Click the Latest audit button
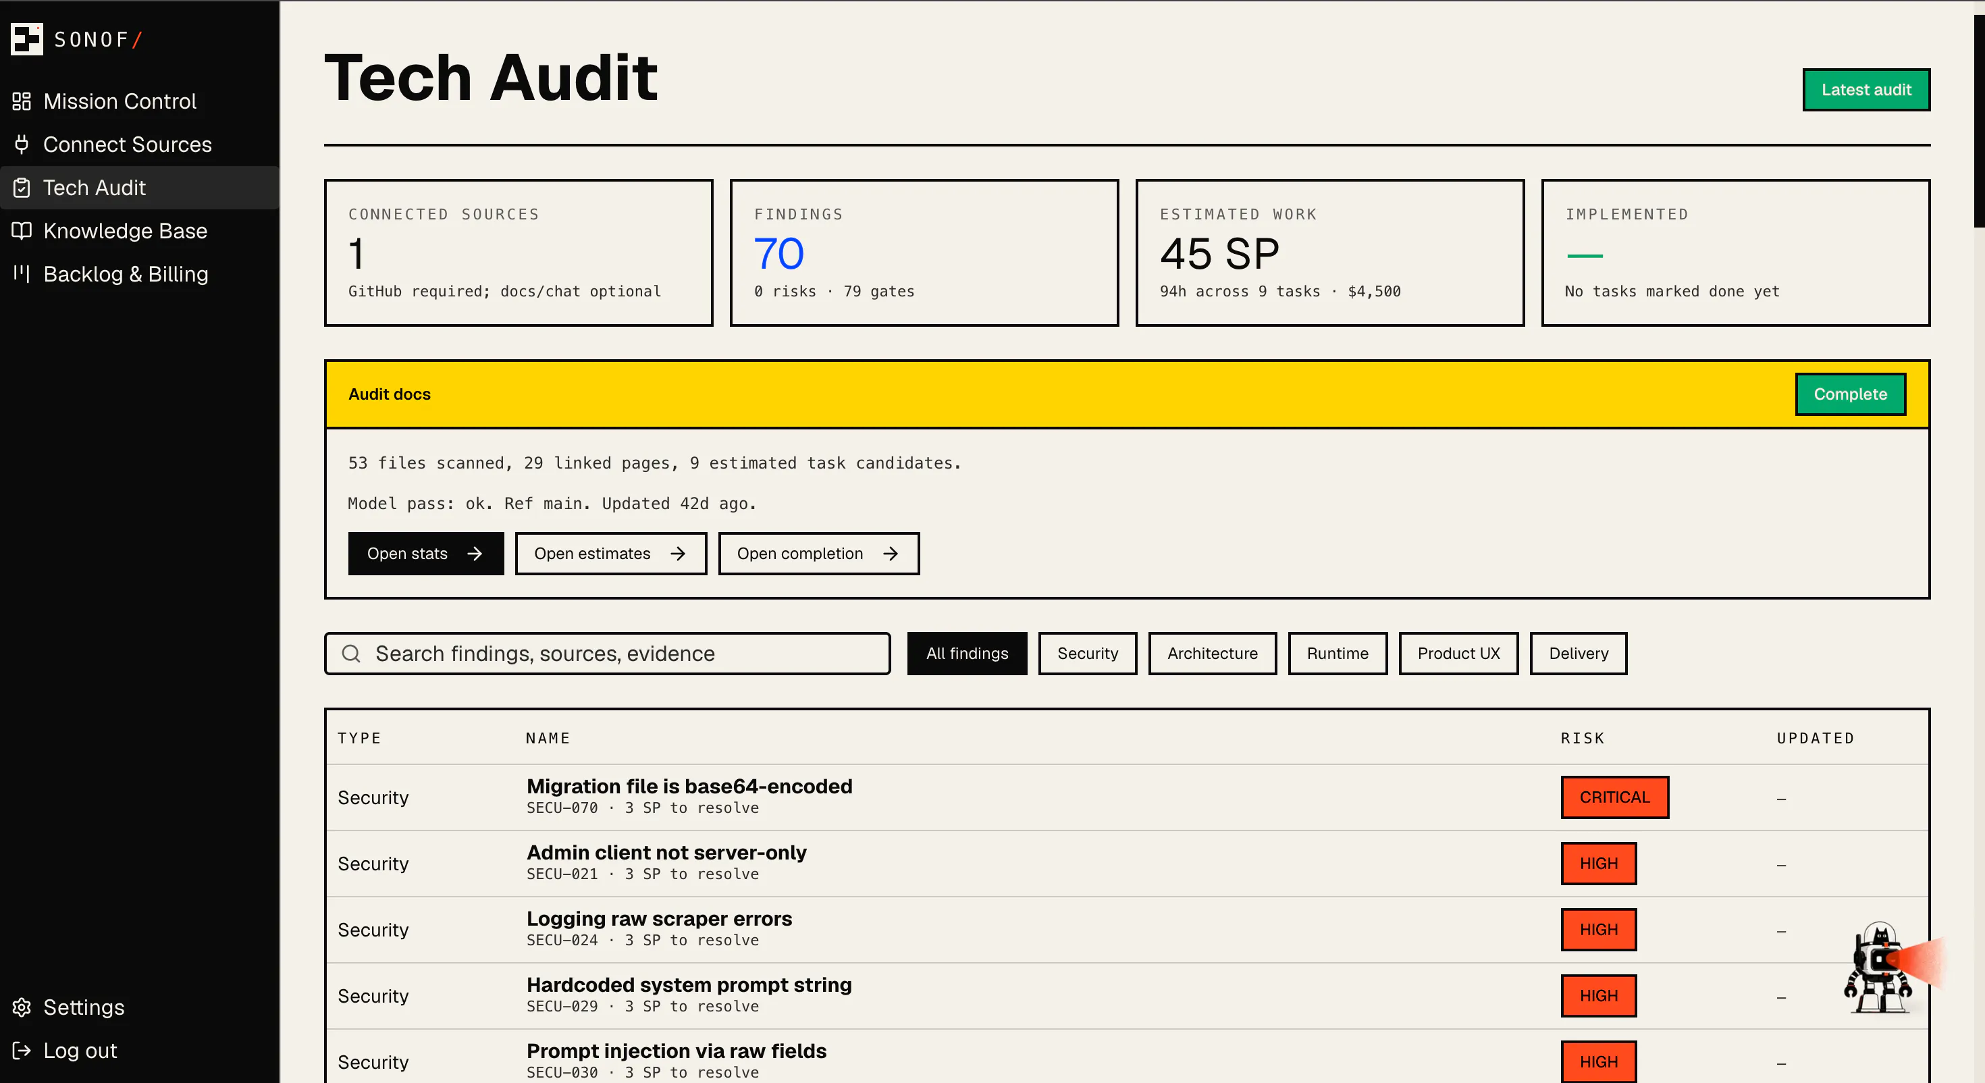The width and height of the screenshot is (1985, 1083). coord(1865,89)
